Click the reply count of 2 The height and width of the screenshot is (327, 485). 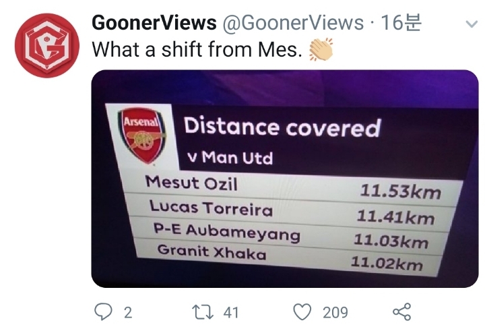click(127, 312)
